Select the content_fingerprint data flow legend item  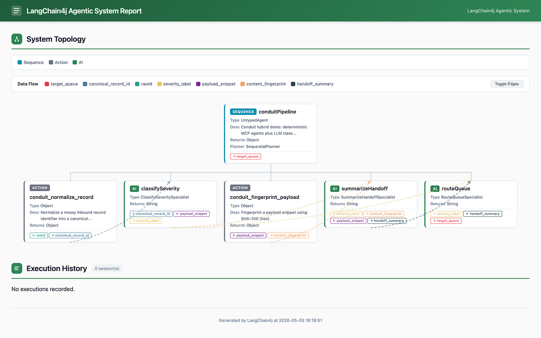pos(263,84)
